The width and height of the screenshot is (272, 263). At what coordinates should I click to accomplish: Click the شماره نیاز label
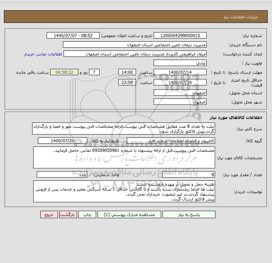pyautogui.click(x=252, y=36)
